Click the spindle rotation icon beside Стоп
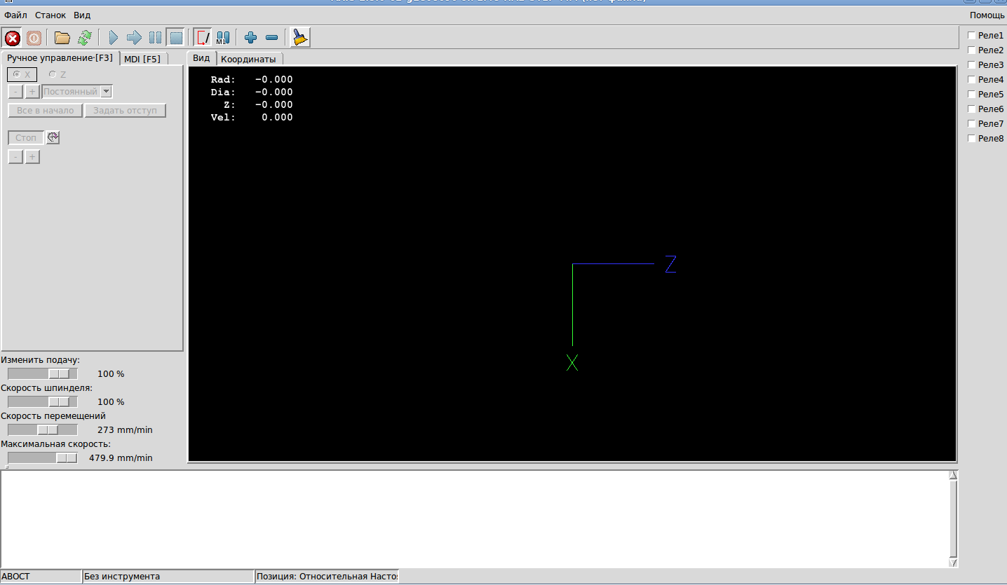The width and height of the screenshot is (1007, 585). point(53,138)
